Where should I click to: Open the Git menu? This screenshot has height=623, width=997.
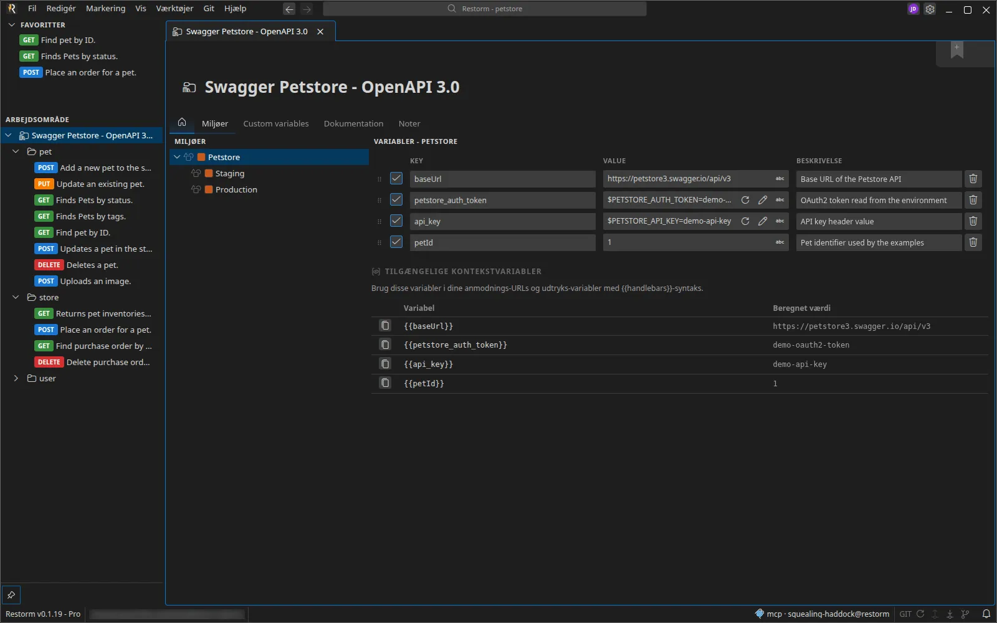tap(209, 9)
